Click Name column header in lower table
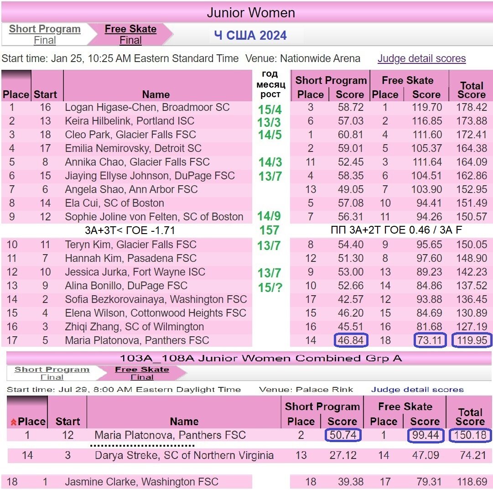493x490 pixels. (x=184, y=422)
